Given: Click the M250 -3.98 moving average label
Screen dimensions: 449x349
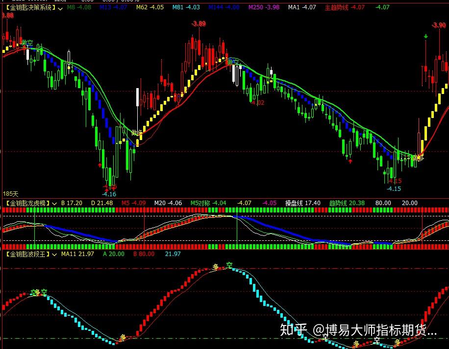Looking at the screenshot, I should [x=264, y=7].
